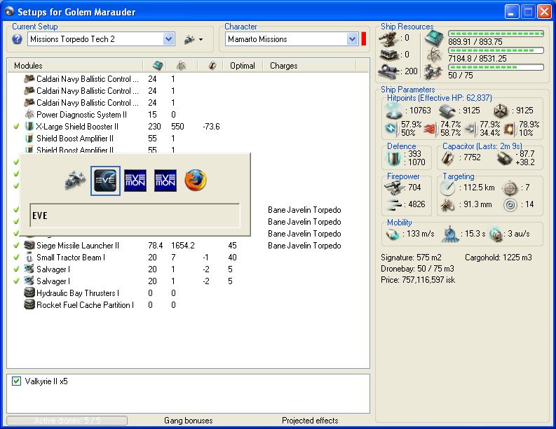This screenshot has width=556, height=429.
Task: Click the EVE label in the task switcher
Action: [x=40, y=216]
